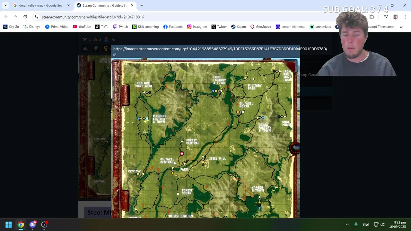Go forward to the next page
The image size is (411, 231).
click(x=15, y=17)
